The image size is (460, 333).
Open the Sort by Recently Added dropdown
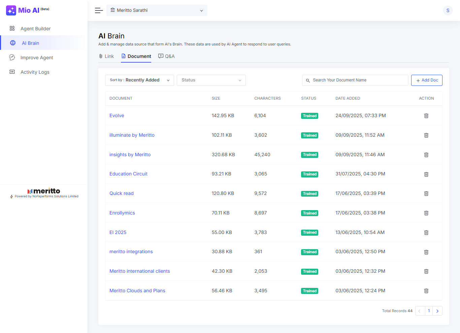(139, 80)
